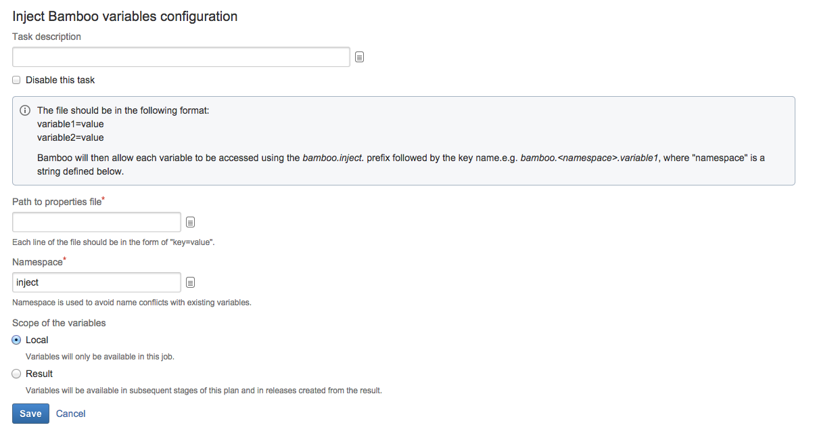
Task: Click the 'Local' option label text
Action: (x=37, y=340)
